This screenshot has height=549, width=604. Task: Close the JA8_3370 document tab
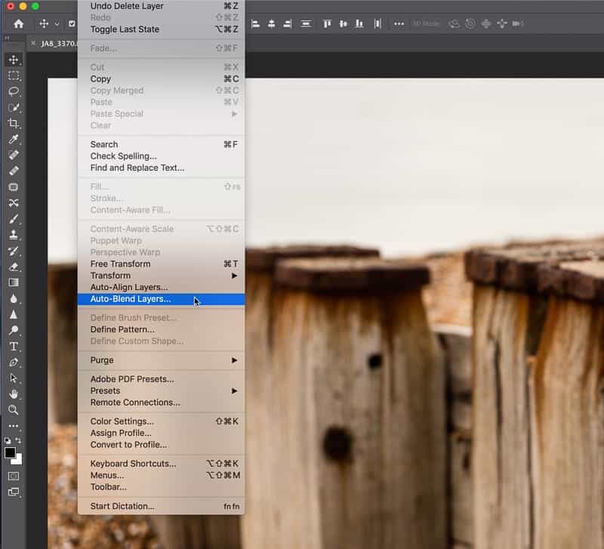(33, 43)
